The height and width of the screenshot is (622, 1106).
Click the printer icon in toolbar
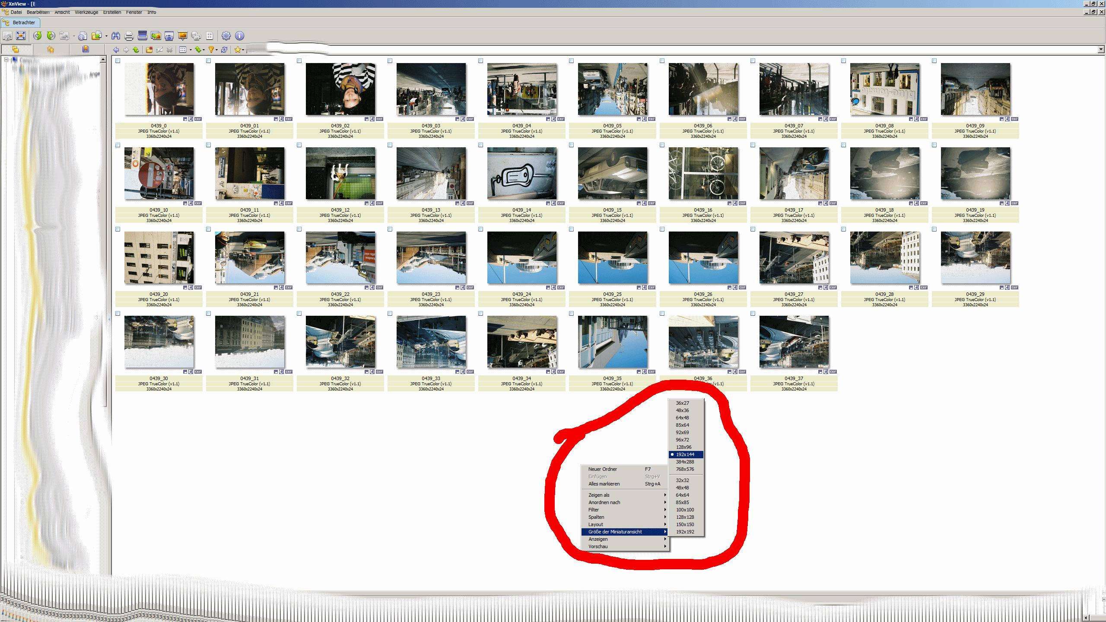point(129,36)
